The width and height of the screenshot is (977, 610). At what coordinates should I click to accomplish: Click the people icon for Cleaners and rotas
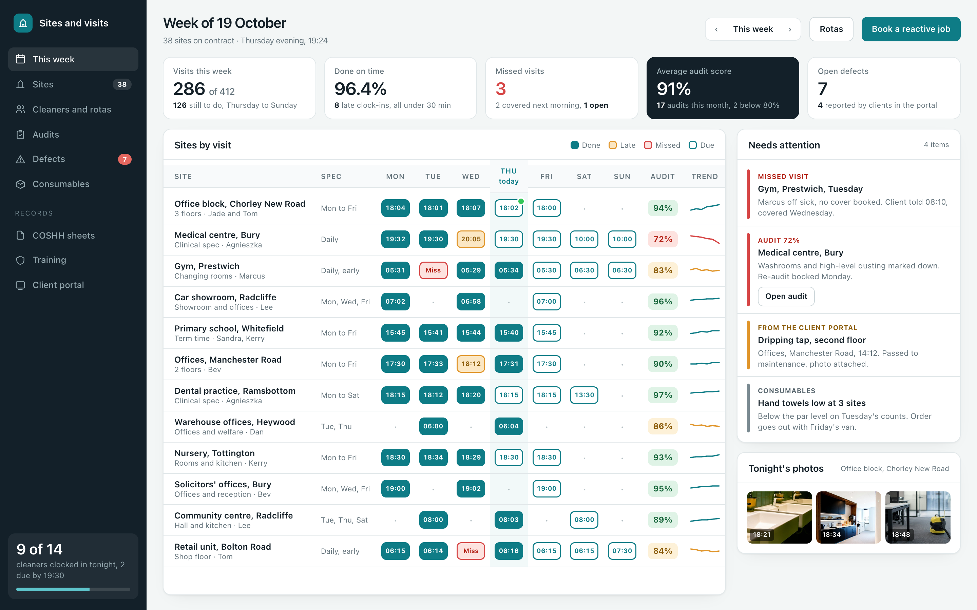pyautogui.click(x=20, y=109)
